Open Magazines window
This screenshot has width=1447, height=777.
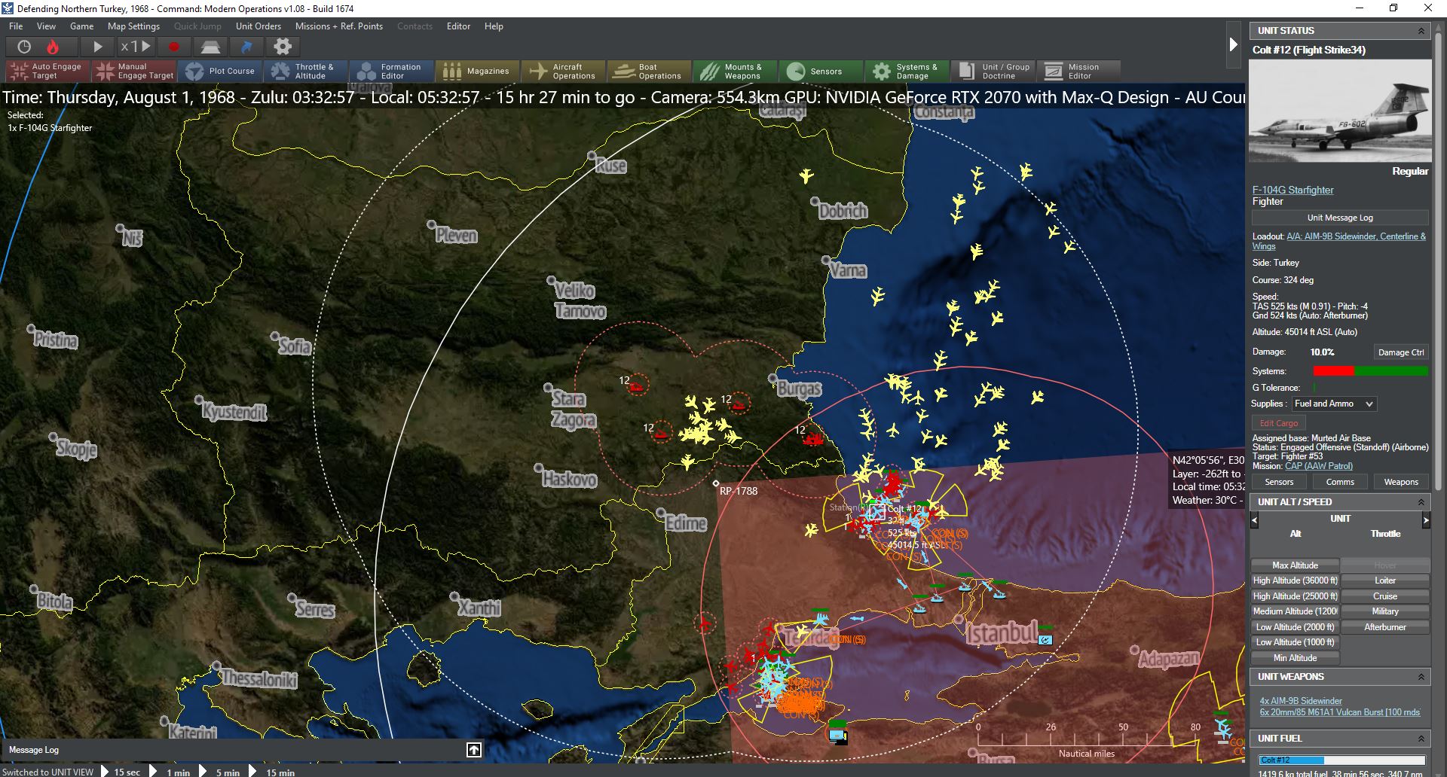(x=478, y=72)
